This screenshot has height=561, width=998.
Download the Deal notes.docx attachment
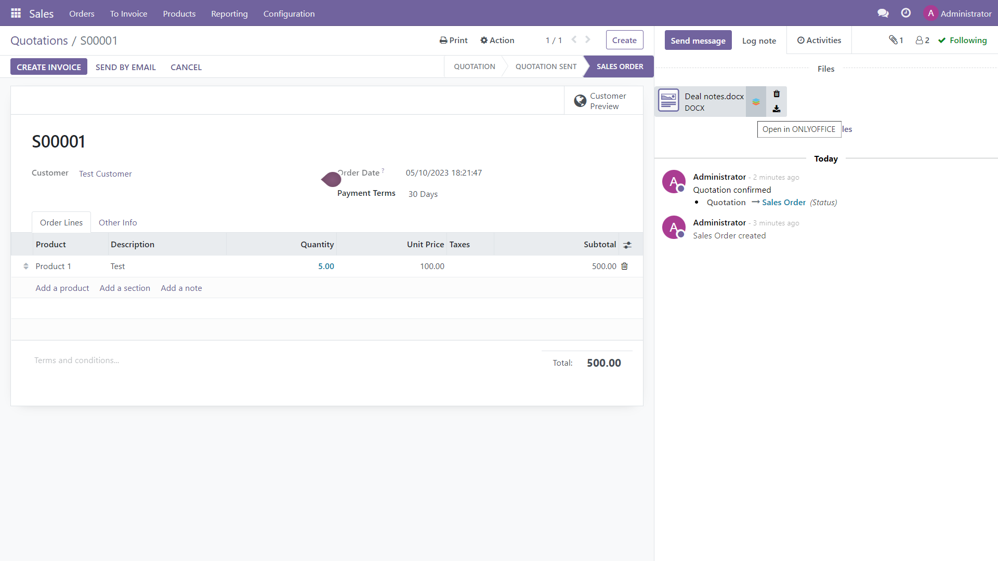777,109
